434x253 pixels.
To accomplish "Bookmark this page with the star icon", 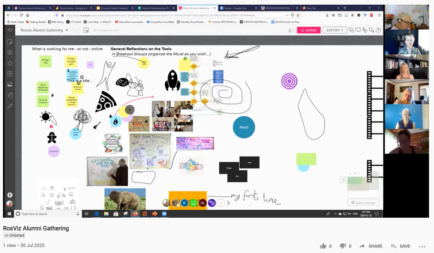I will tap(298, 15).
